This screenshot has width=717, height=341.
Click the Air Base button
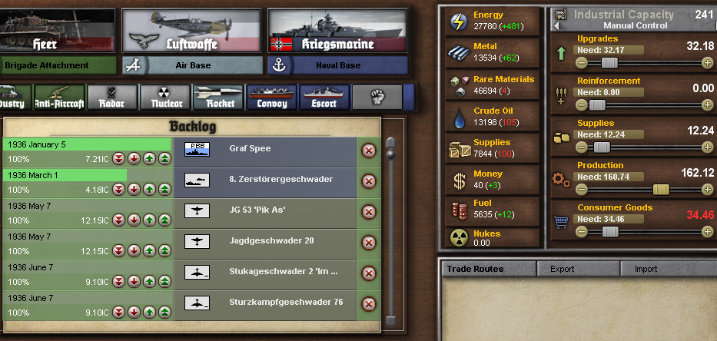coord(193,65)
